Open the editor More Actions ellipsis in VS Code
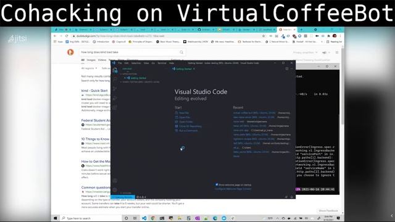This screenshot has width=395, height=222. [x=292, y=68]
